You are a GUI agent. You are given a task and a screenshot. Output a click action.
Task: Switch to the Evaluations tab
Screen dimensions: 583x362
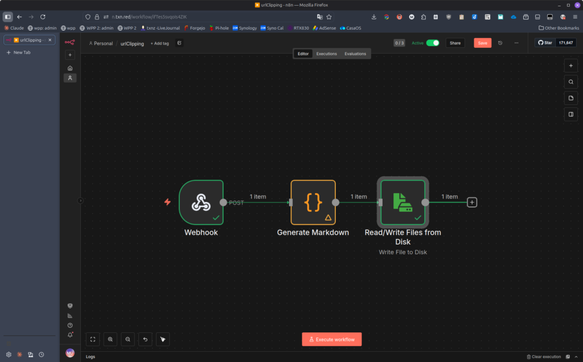[x=355, y=54]
